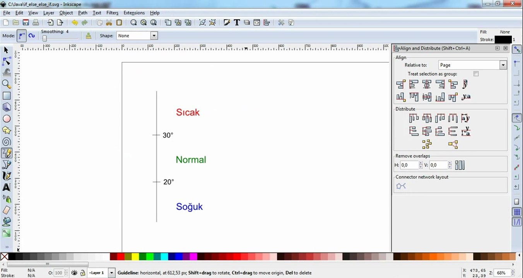Select the Ellipse circle tool
This screenshot has width=523, height=278.
coord(6,119)
